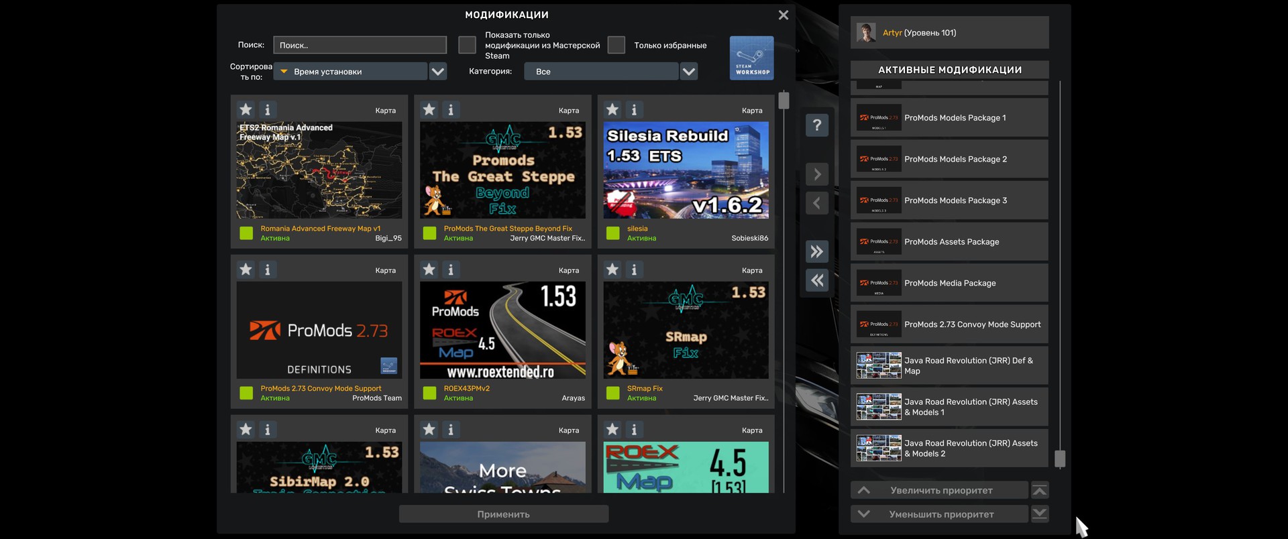Show info for the SibirMap 2.0 mod
This screenshot has height=539, width=1288.
pos(268,429)
